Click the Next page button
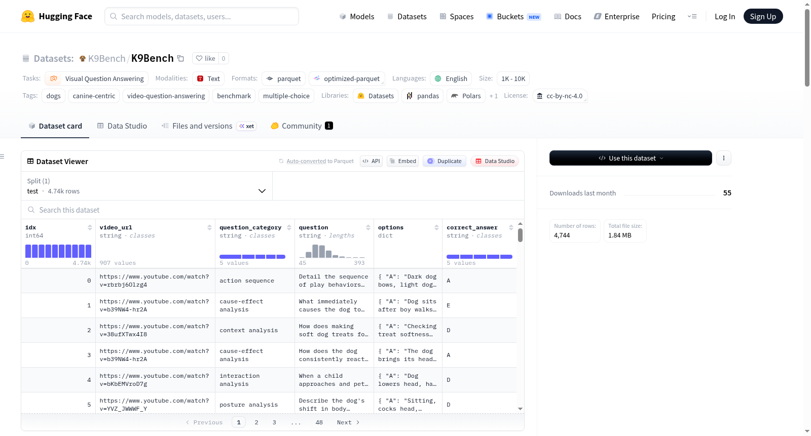The image size is (811, 436). click(348, 422)
